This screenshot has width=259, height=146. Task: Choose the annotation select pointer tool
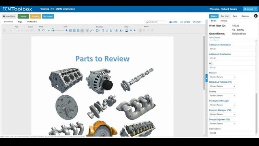(87, 30)
